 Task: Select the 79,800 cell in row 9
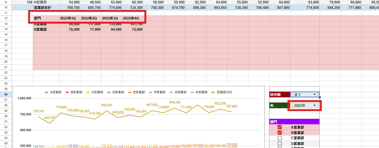(x=330, y=2)
